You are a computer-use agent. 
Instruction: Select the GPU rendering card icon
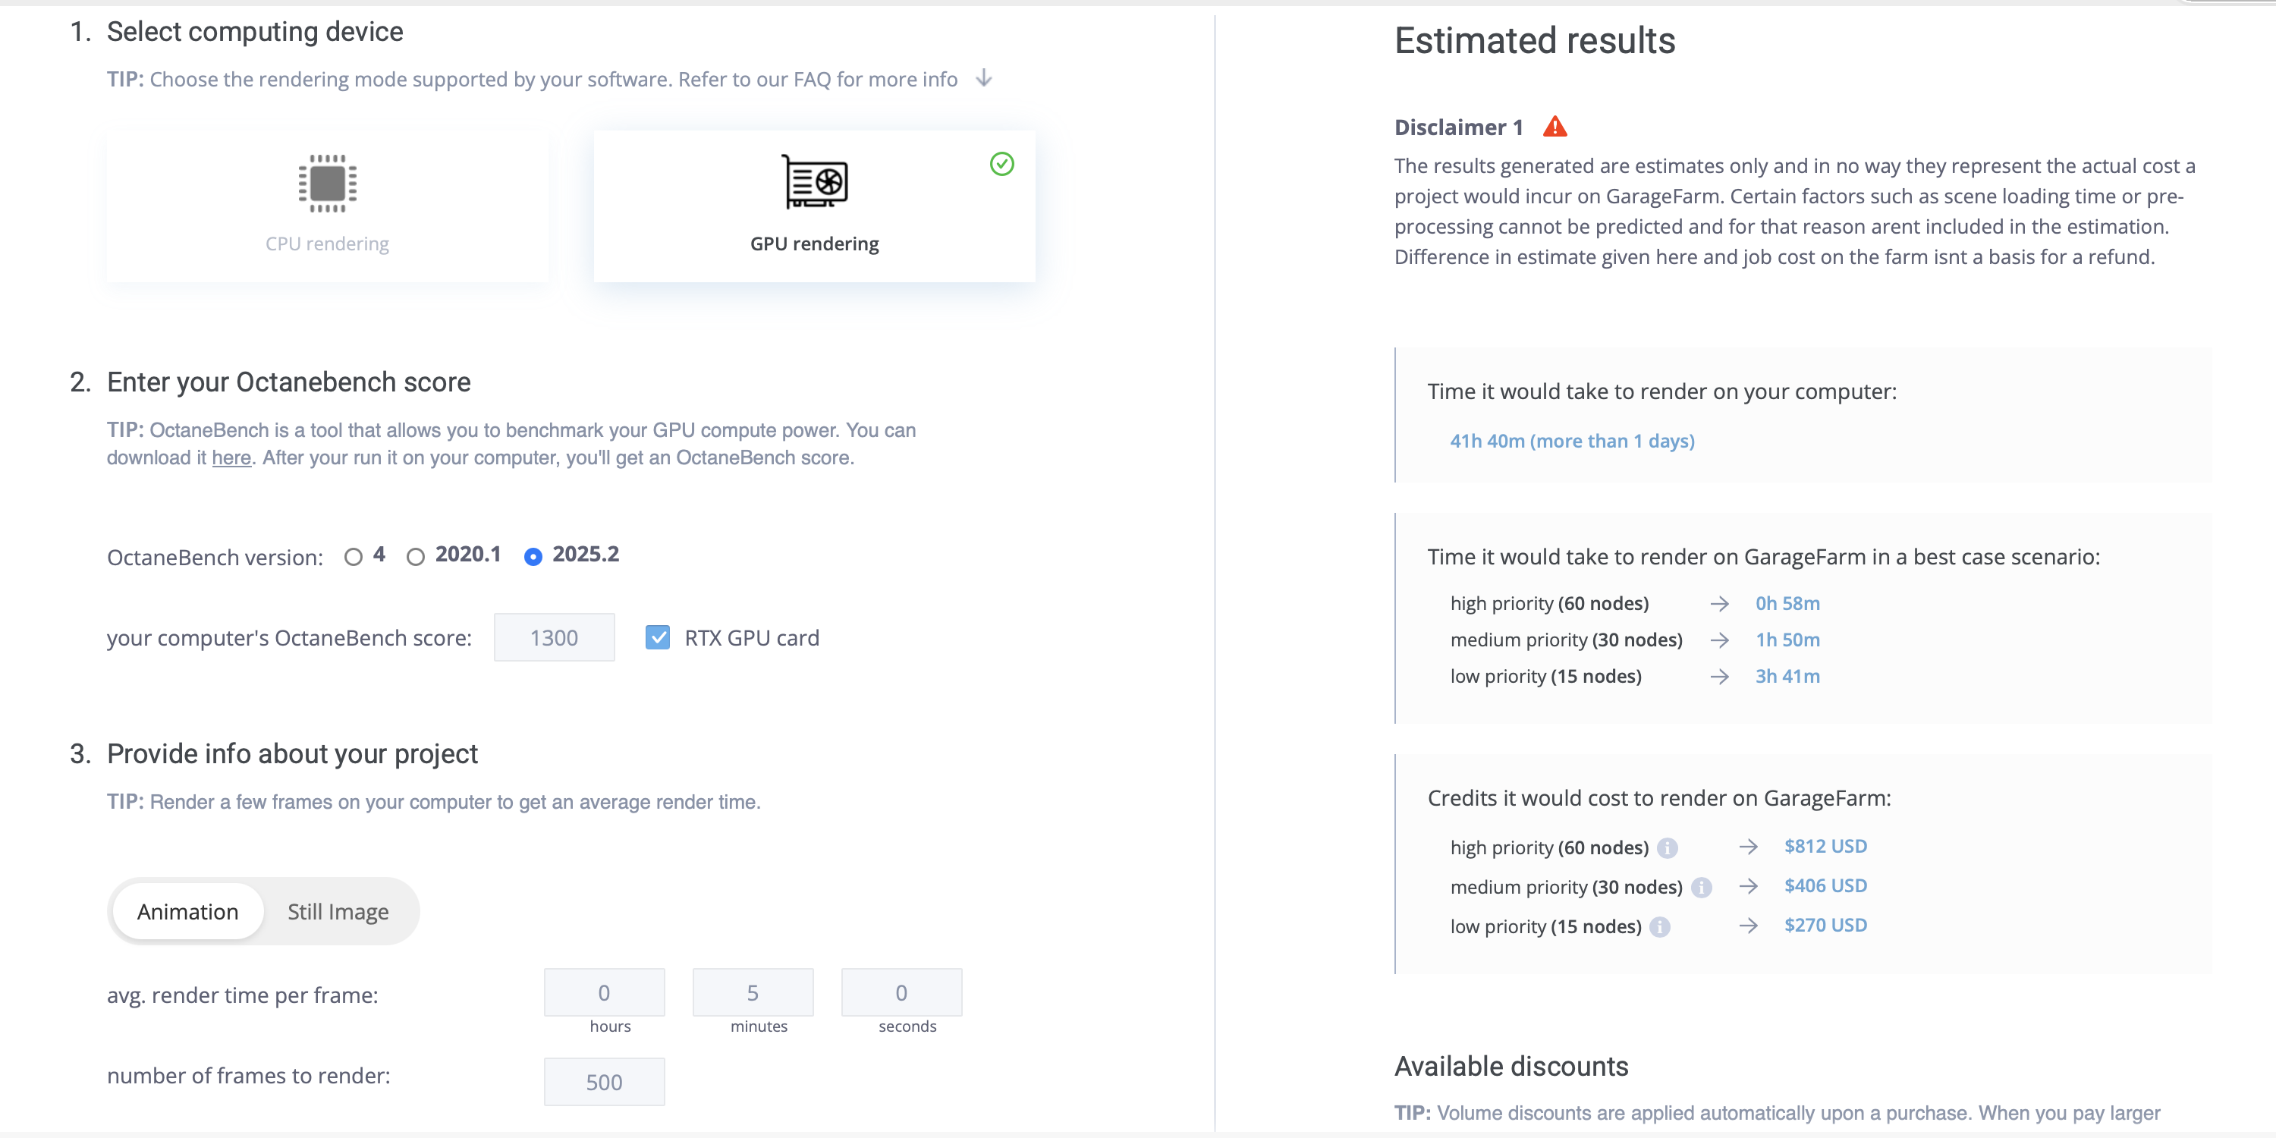pyautogui.click(x=814, y=183)
